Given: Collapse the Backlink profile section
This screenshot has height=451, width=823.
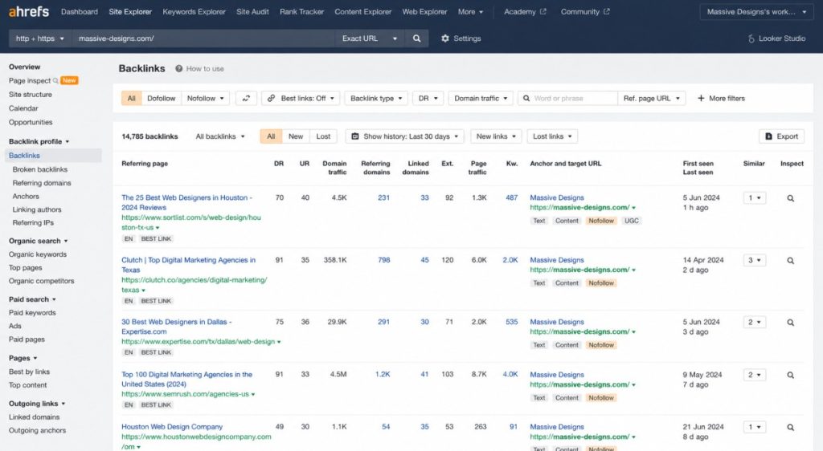Looking at the screenshot, I should click(x=39, y=141).
